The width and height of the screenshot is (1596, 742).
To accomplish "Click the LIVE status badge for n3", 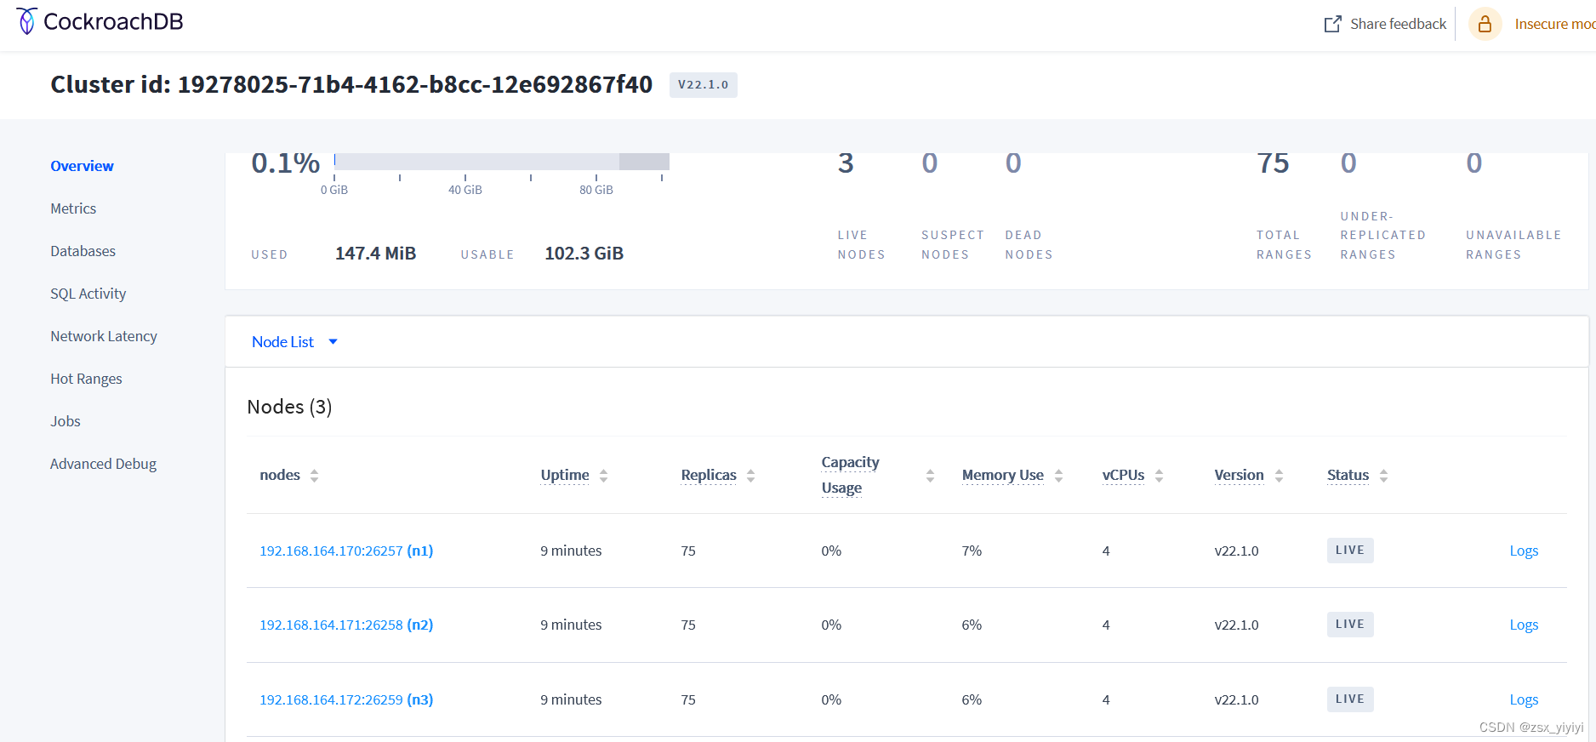I will pos(1350,699).
